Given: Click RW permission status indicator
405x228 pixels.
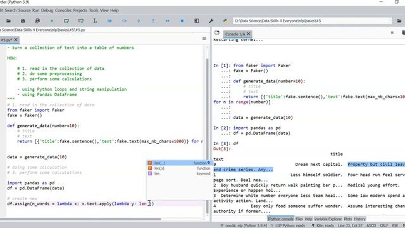Looking at the screenshot, I should [395, 225].
